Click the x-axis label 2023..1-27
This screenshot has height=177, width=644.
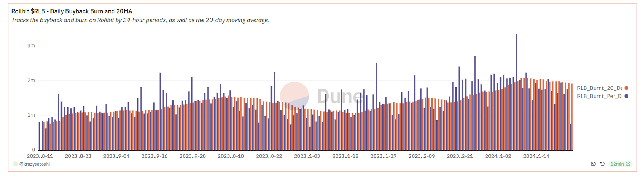pyautogui.click(x=384, y=156)
